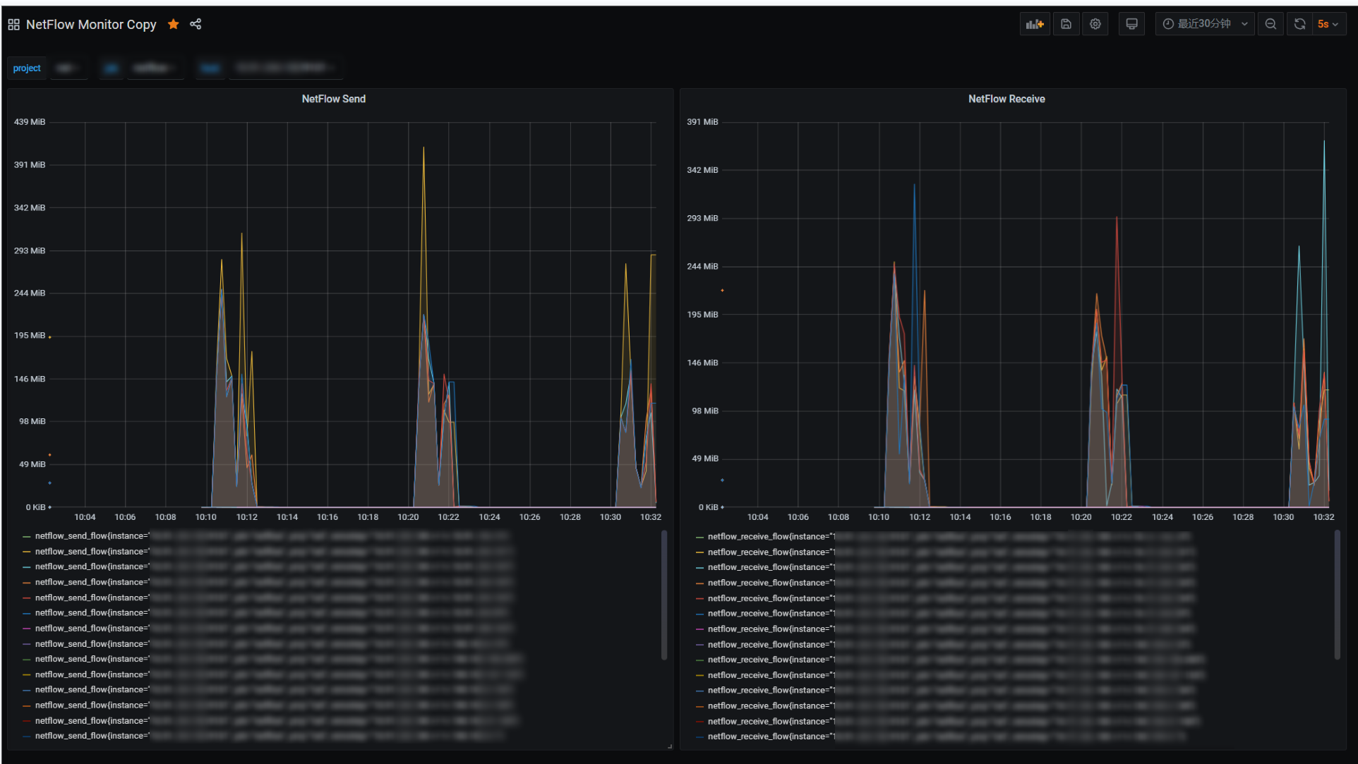Share the dashboard using share icon
The height and width of the screenshot is (764, 1358).
pos(196,25)
